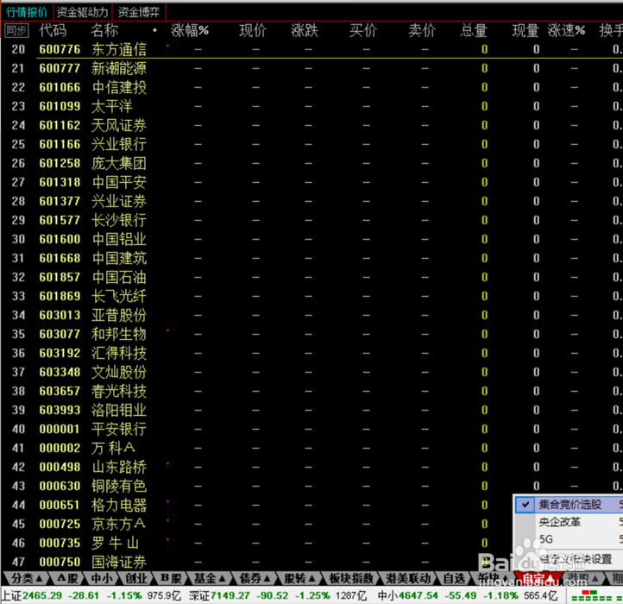The image size is (623, 604).
Task: Sort by the 现价 column header
Action: coord(253,30)
